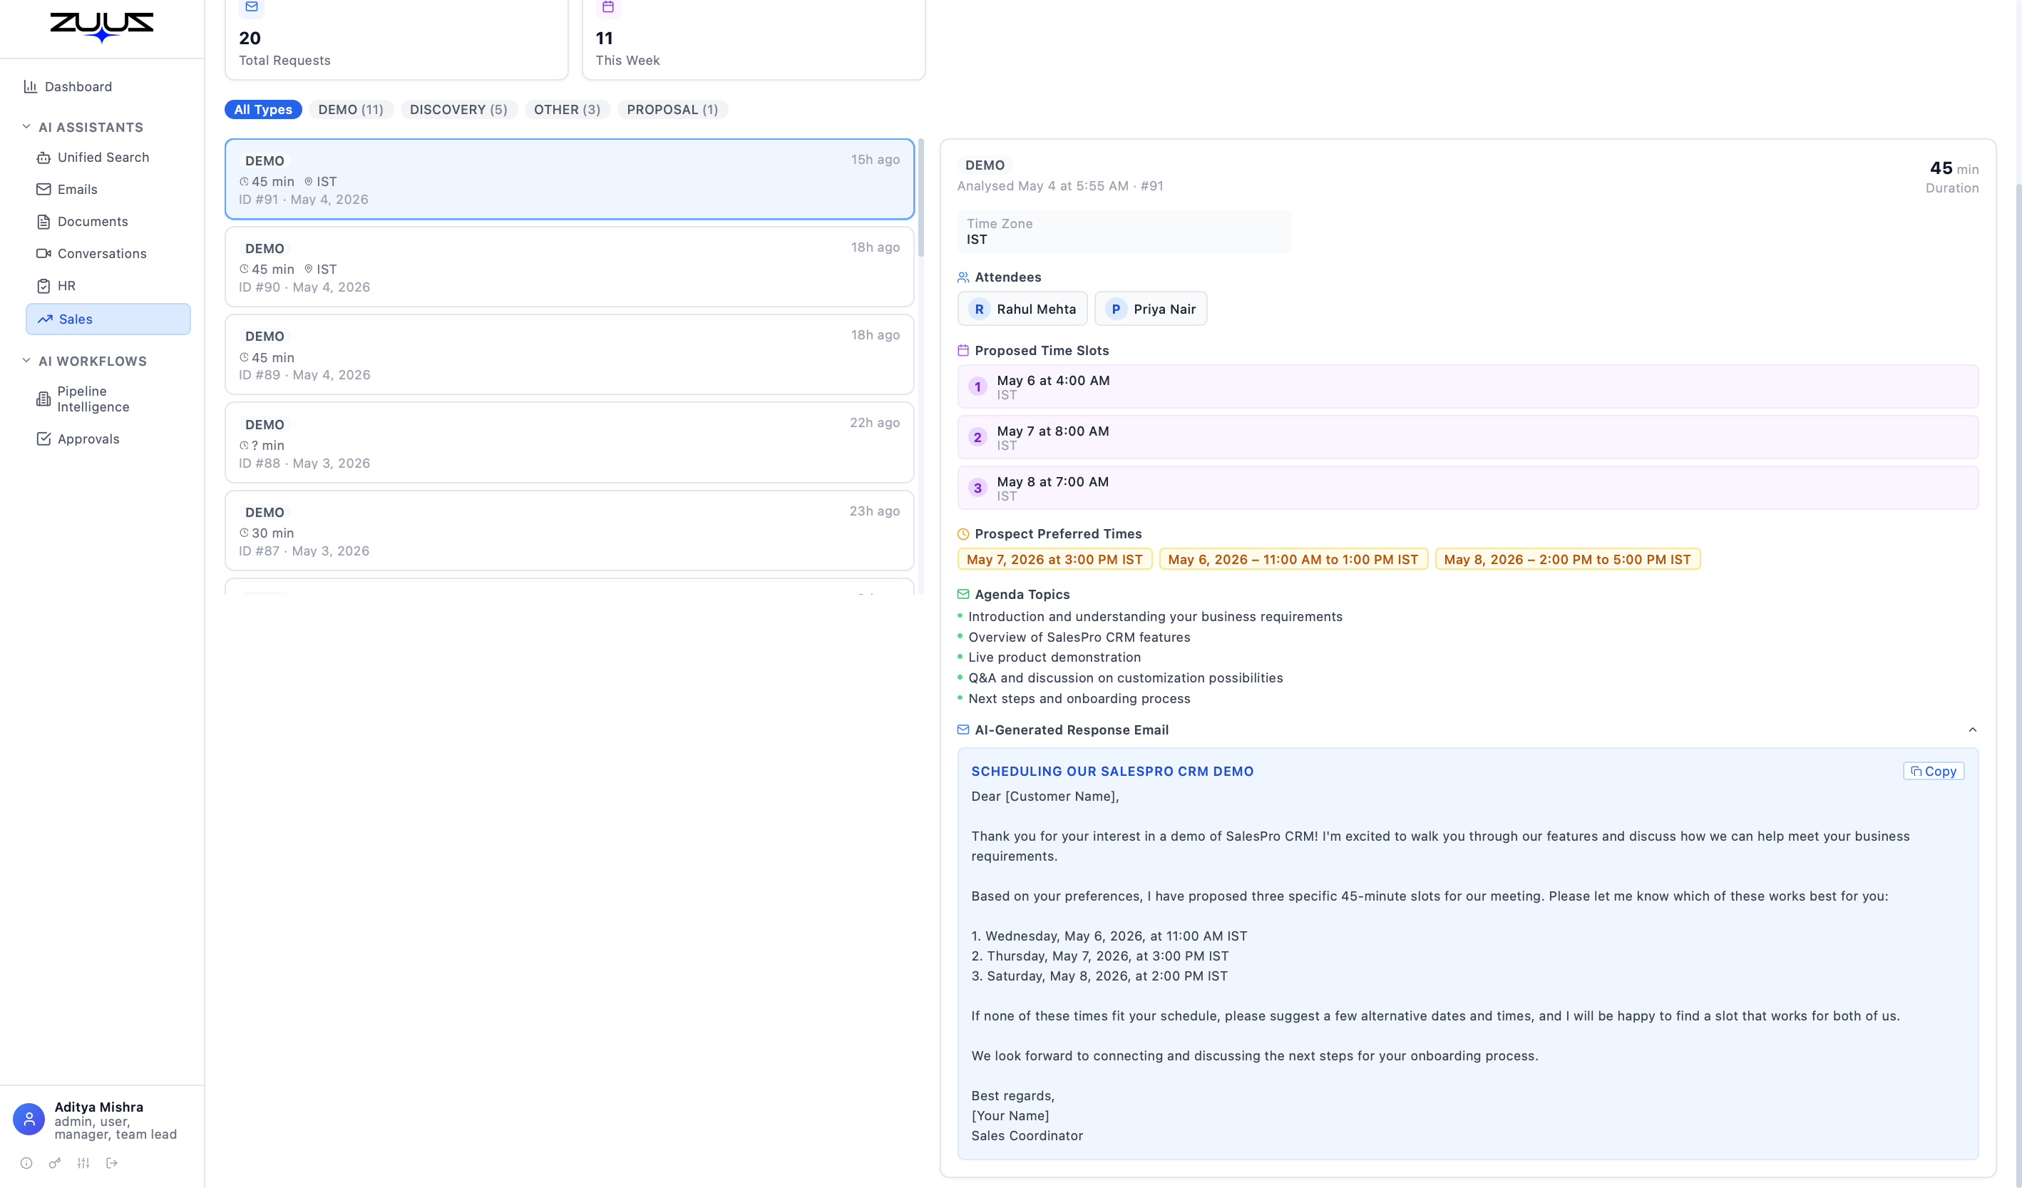Click the Conversations video camera icon
This screenshot has height=1188, width=2022.
43,254
